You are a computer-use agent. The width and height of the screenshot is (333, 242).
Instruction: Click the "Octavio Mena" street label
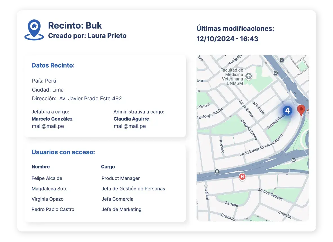pyautogui.click(x=249, y=130)
